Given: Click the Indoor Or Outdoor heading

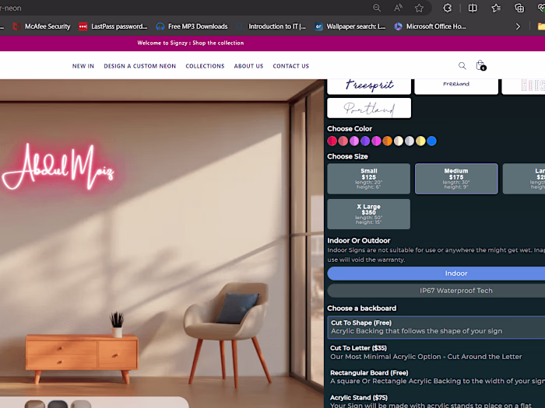Looking at the screenshot, I should (x=359, y=240).
